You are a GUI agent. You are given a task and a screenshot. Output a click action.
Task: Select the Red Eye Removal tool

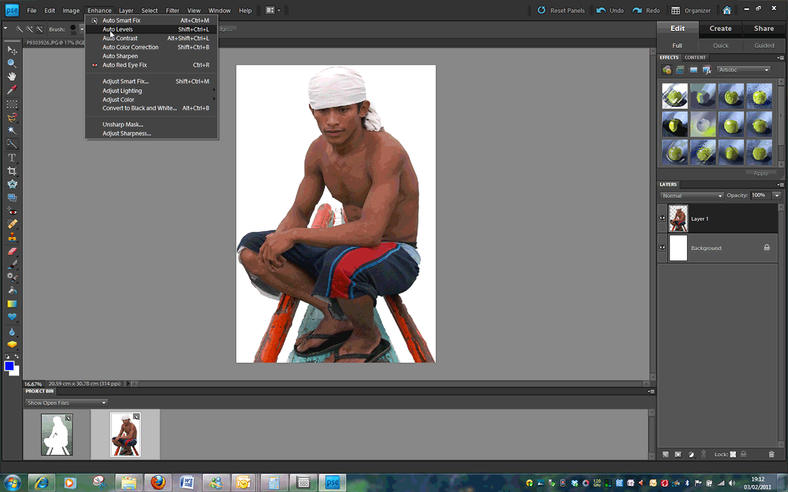[12, 212]
